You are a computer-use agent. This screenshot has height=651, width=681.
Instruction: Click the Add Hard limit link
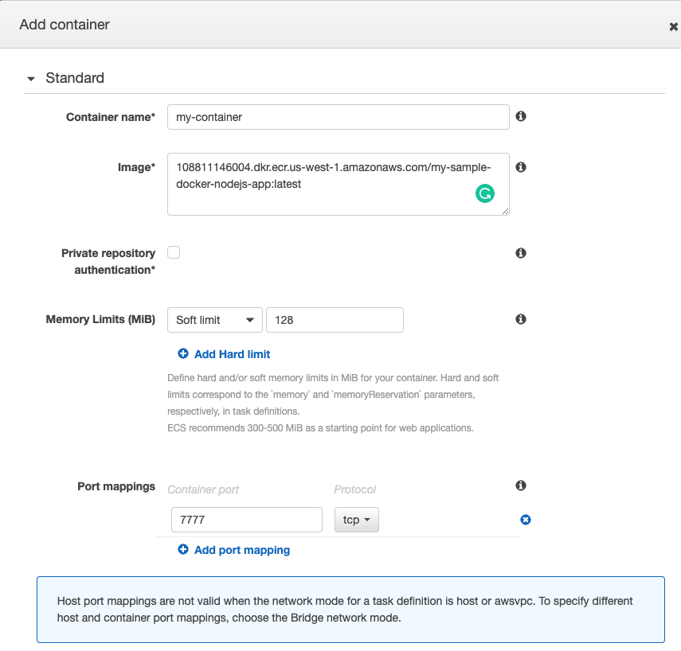pos(230,353)
